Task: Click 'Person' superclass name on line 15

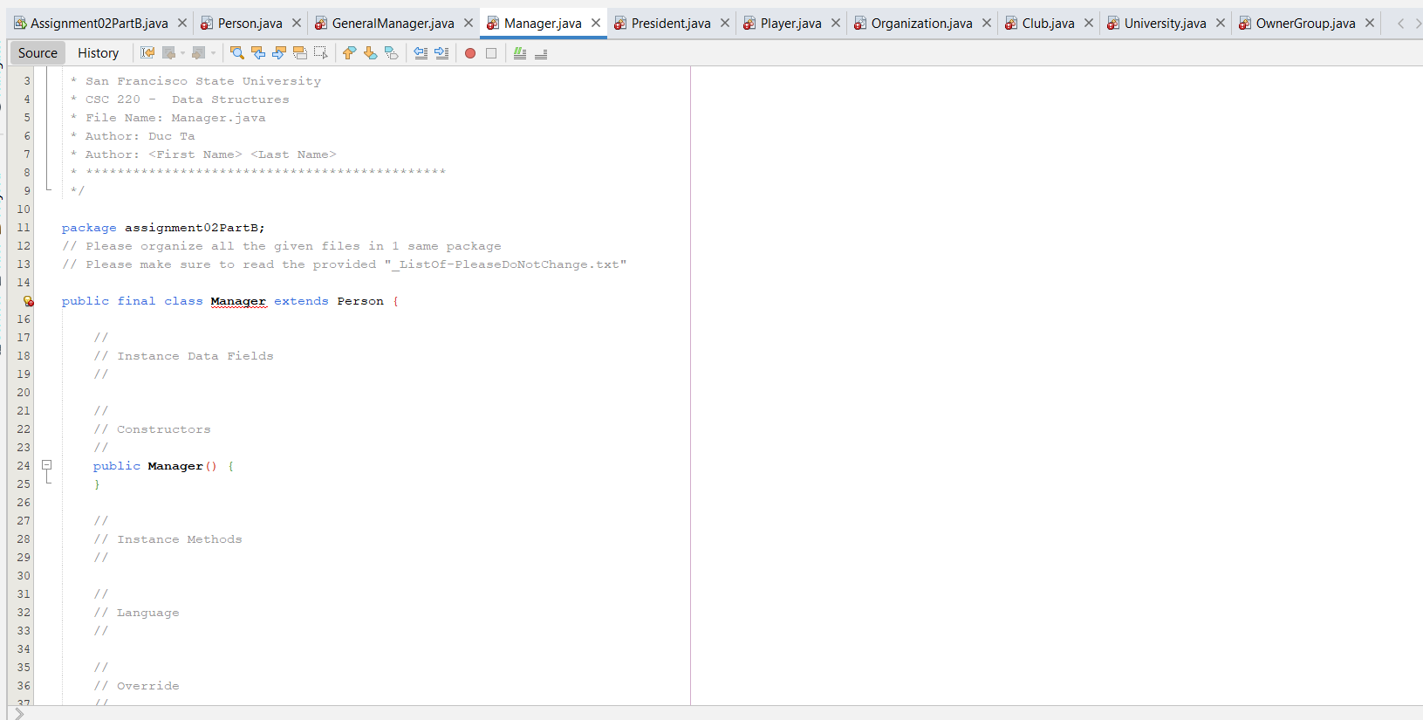Action: pos(360,301)
